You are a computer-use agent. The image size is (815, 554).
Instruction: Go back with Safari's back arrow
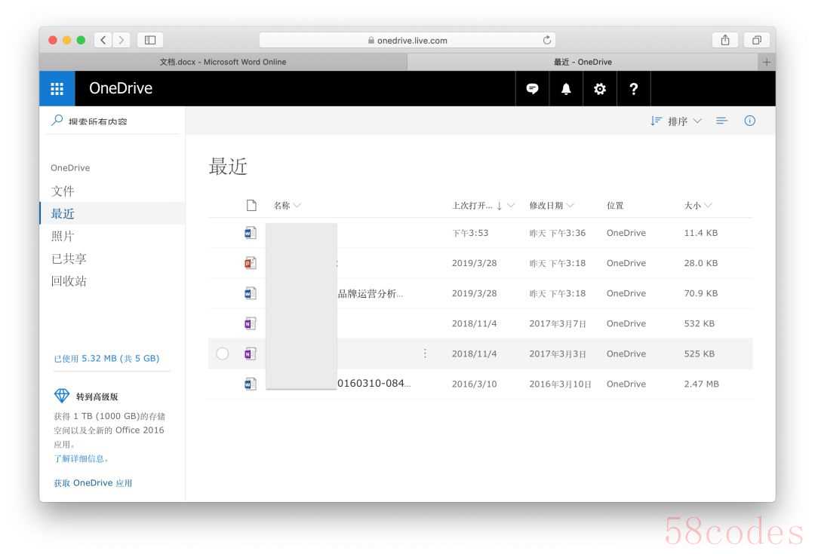[103, 40]
